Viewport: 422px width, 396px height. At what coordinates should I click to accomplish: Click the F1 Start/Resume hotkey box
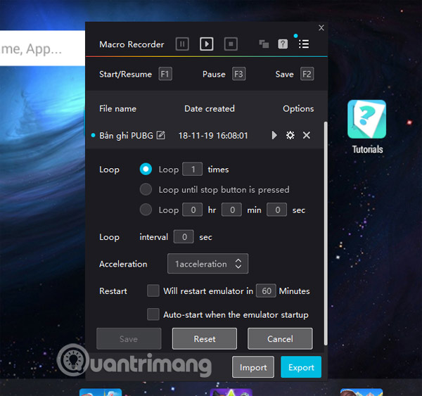pyautogui.click(x=165, y=74)
